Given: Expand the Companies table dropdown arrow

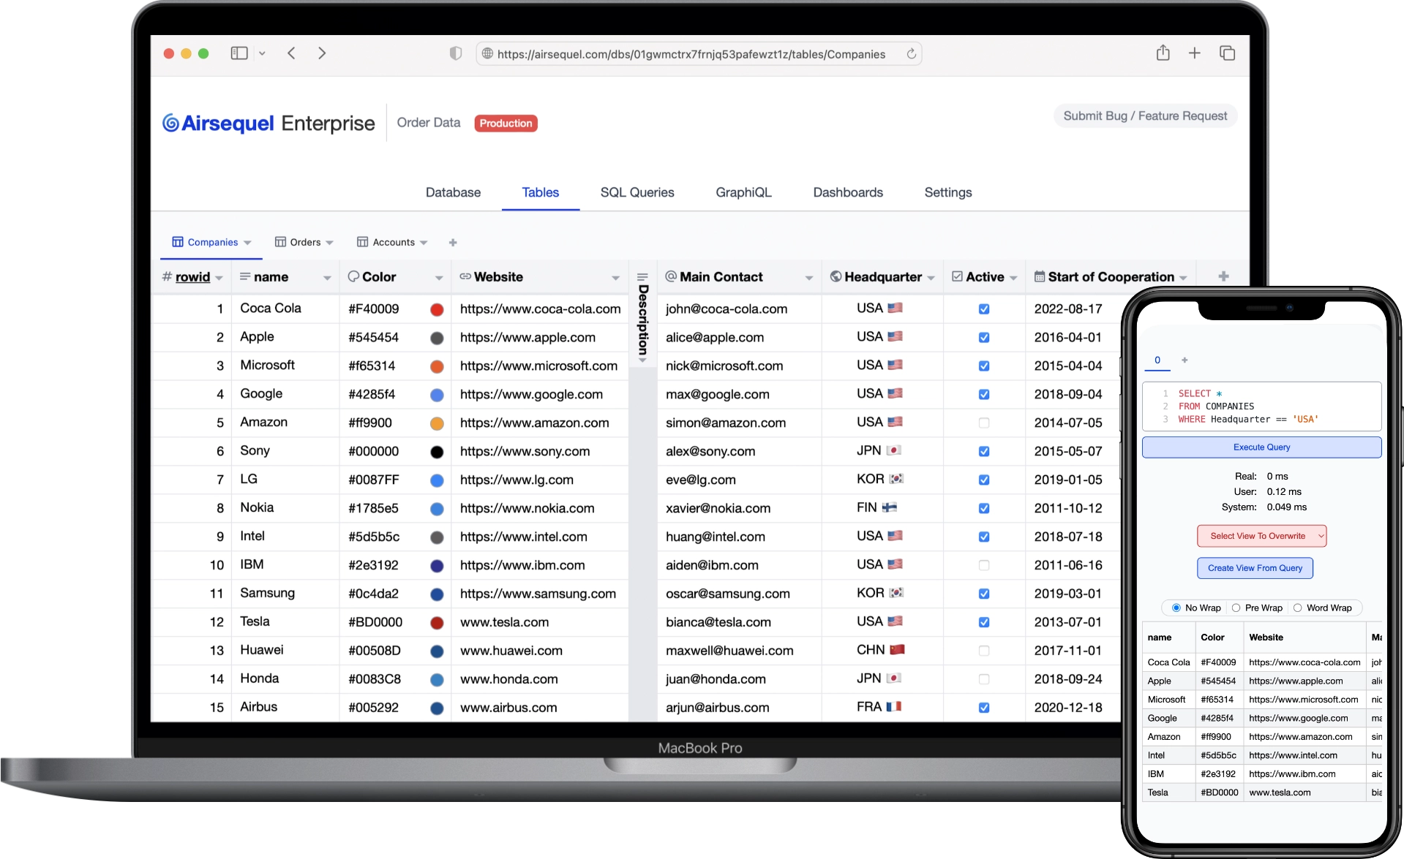Looking at the screenshot, I should pos(248,243).
